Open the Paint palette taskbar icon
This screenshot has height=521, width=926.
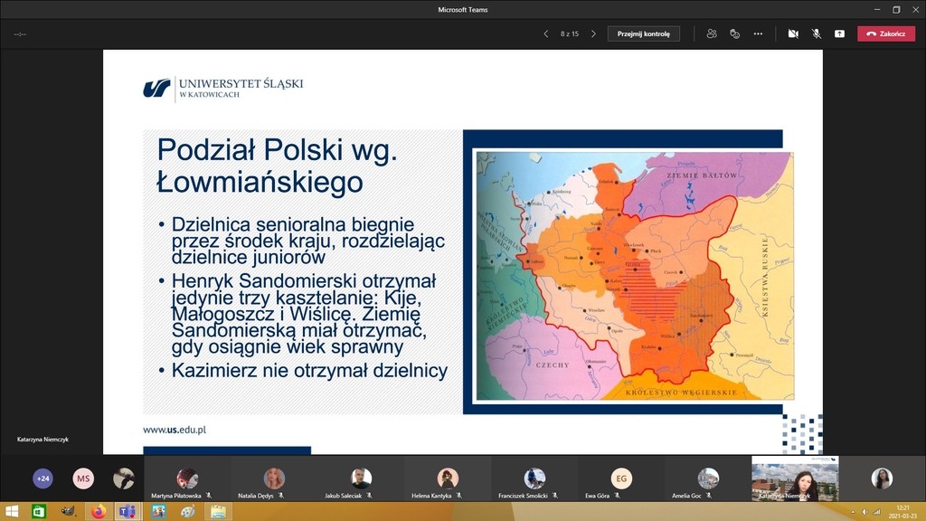pyautogui.click(x=188, y=512)
